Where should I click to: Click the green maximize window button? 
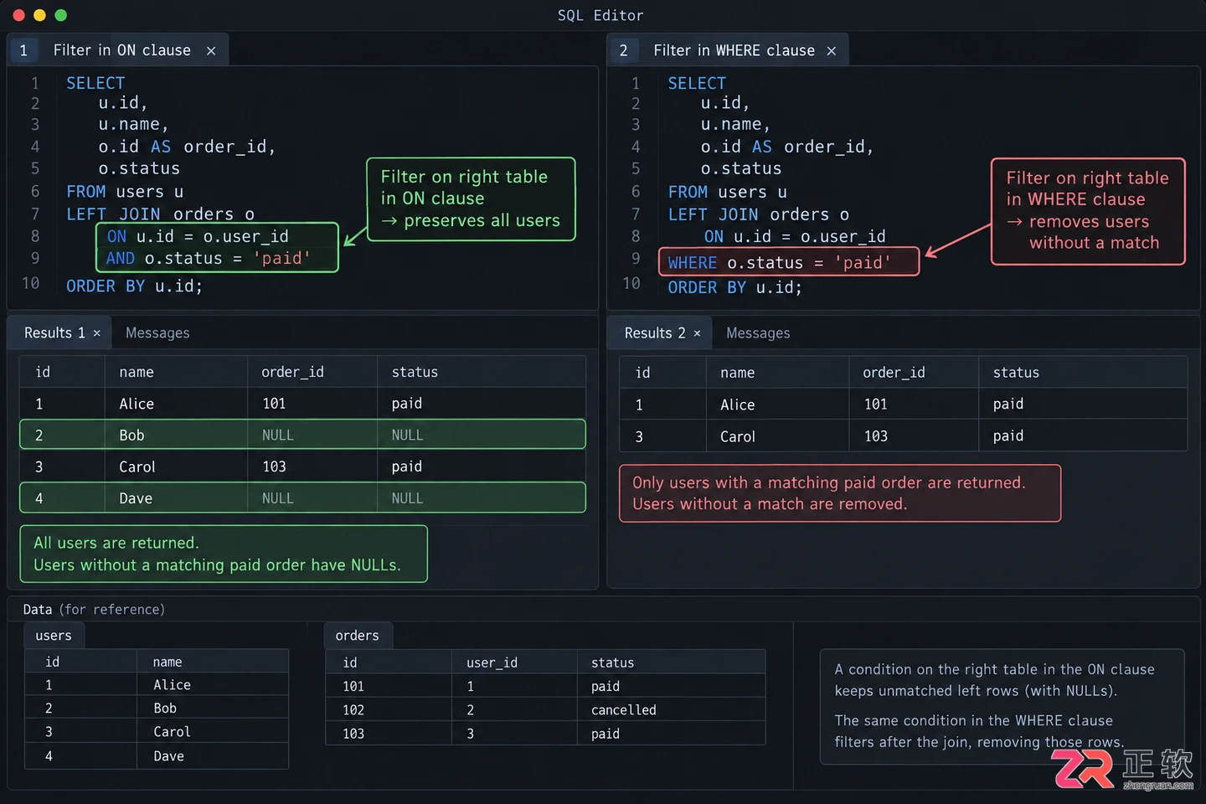coord(60,15)
